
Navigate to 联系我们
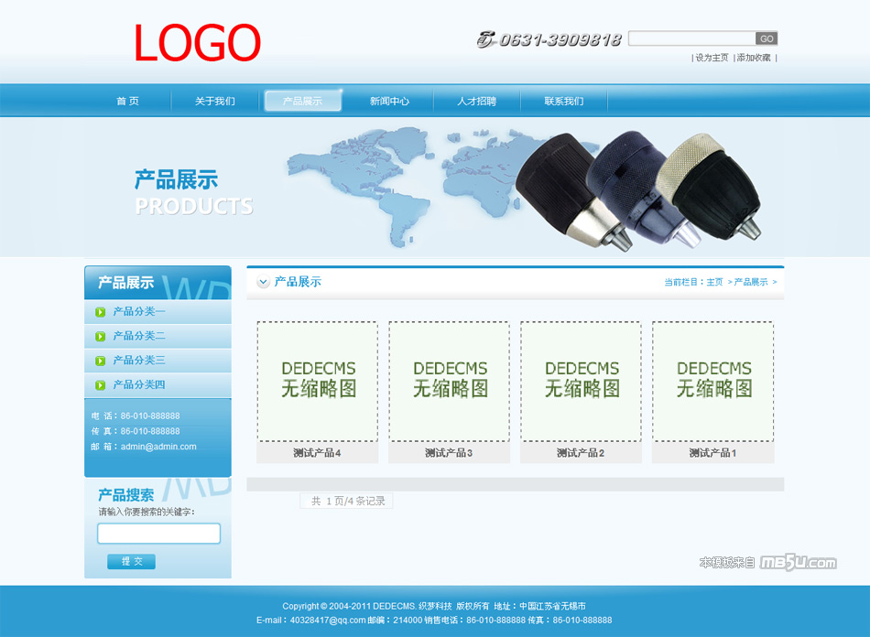(563, 102)
